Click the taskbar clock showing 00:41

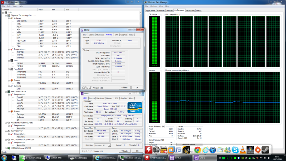tap(277, 158)
